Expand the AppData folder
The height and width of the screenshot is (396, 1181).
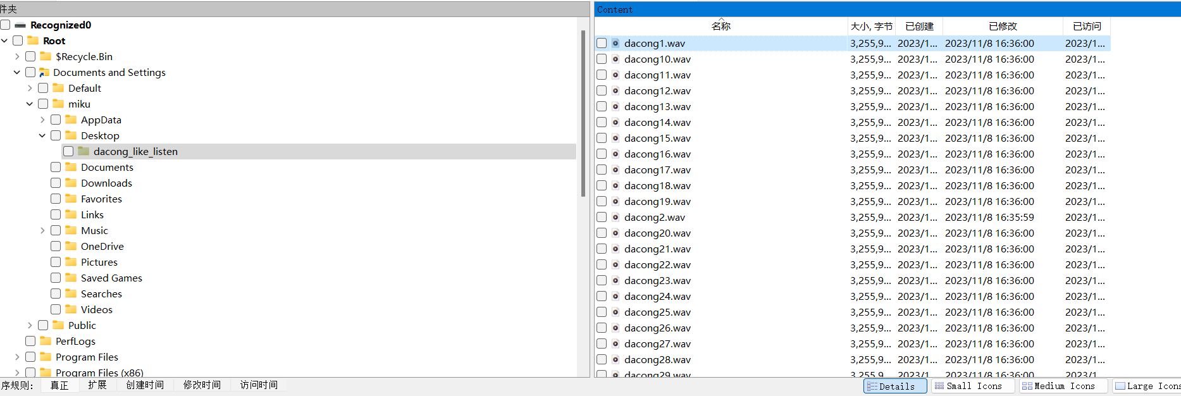point(42,120)
